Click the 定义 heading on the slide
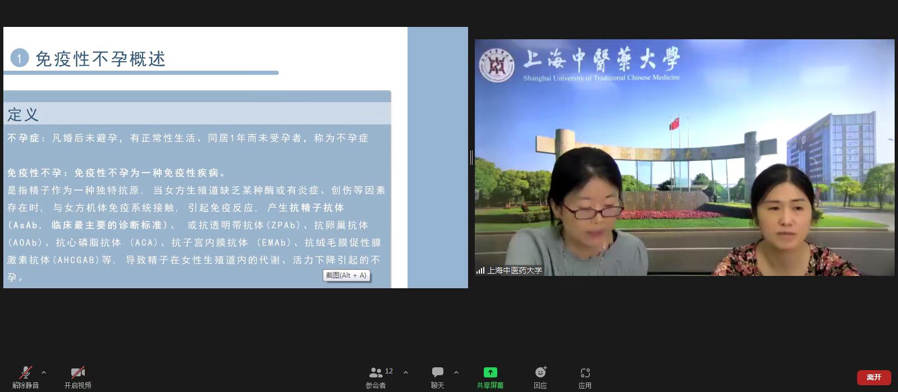This screenshot has width=898, height=392. 23,115
